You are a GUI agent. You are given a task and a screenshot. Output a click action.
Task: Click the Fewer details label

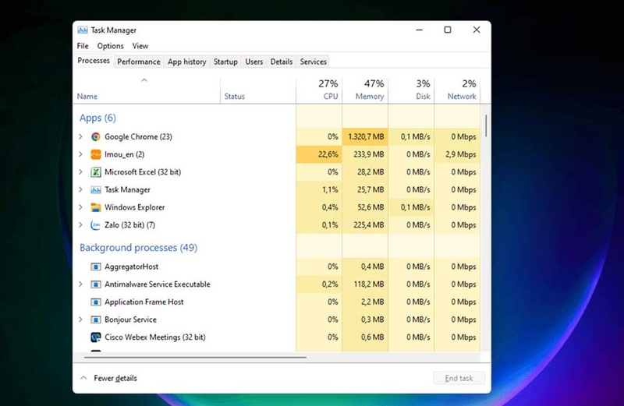click(x=115, y=378)
